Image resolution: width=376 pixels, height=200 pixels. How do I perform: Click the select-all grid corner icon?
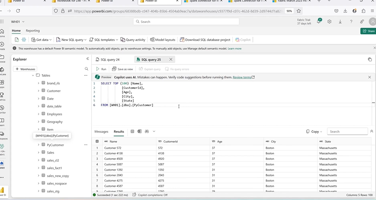tap(97, 141)
